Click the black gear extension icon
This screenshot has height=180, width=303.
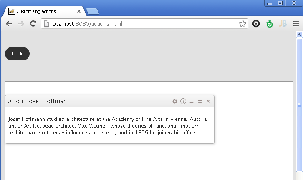tap(256, 24)
